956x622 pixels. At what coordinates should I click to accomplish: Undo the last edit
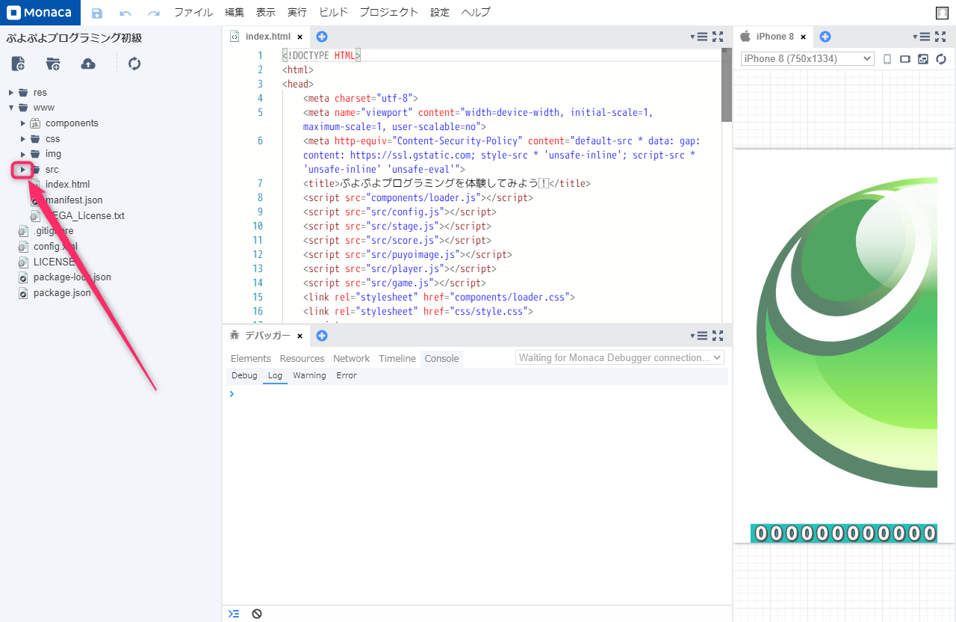125,13
